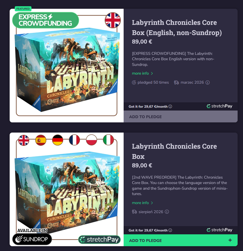Screen dimensions: 243x251
Task: Click the Spanish flag icon
Action: coord(41,140)
